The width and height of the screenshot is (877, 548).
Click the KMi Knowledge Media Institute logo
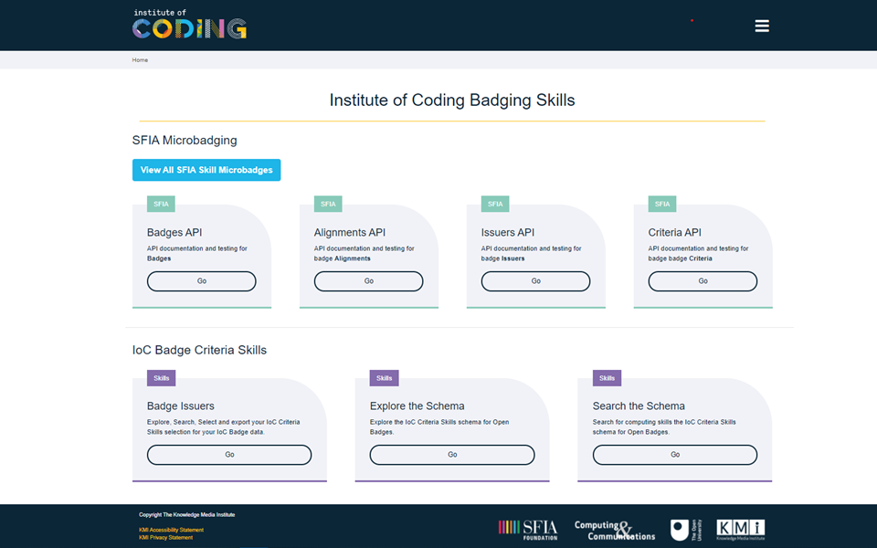(x=742, y=528)
